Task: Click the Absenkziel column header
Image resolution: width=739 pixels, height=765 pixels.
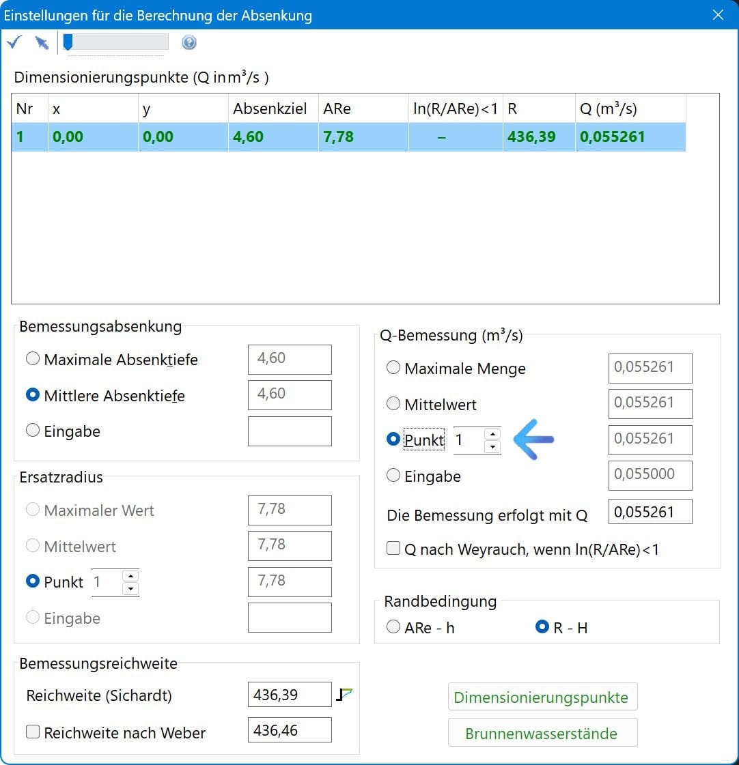Action: 270,109
